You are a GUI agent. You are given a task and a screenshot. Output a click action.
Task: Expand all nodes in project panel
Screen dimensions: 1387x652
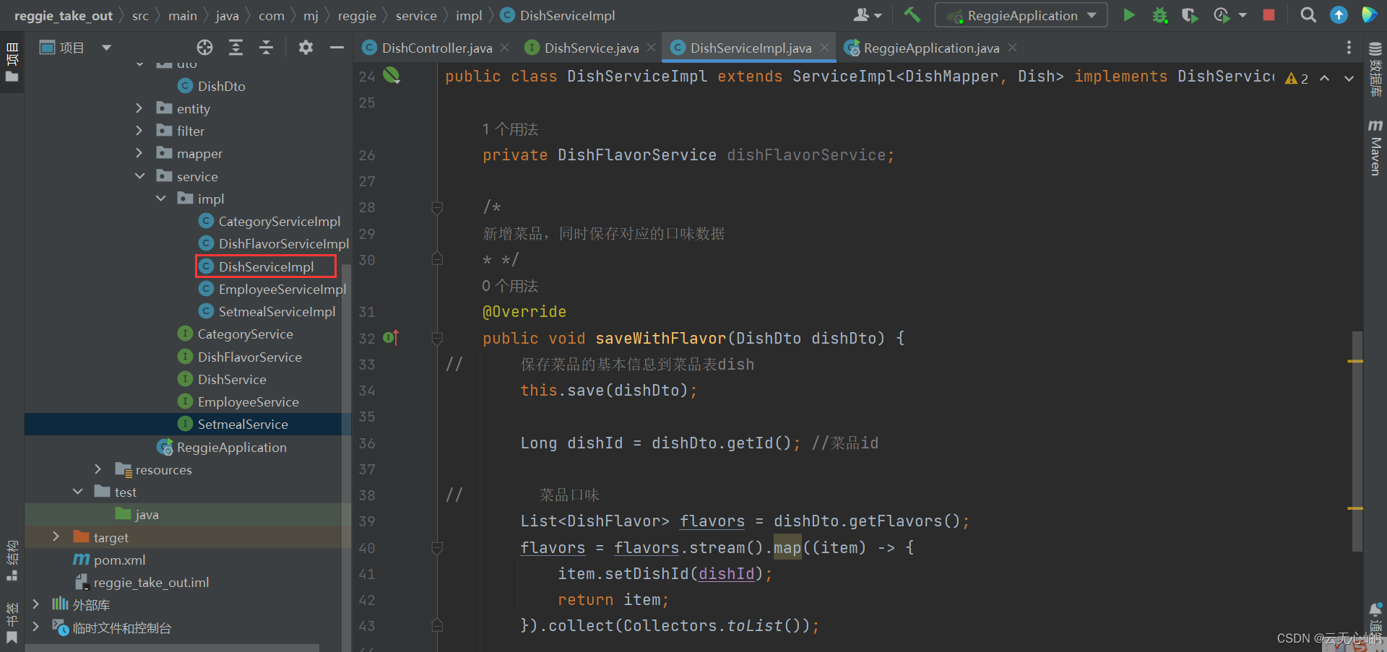click(x=236, y=48)
